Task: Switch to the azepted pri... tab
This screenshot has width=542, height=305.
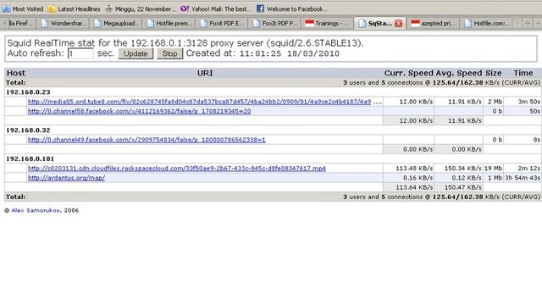Action: tap(434, 24)
